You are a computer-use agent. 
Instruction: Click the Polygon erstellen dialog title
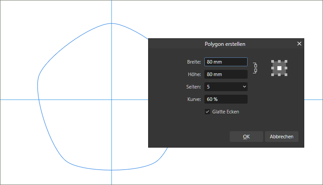225,44
